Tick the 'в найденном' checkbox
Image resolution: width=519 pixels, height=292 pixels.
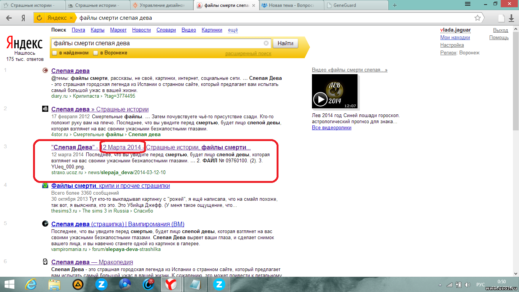tap(55, 53)
